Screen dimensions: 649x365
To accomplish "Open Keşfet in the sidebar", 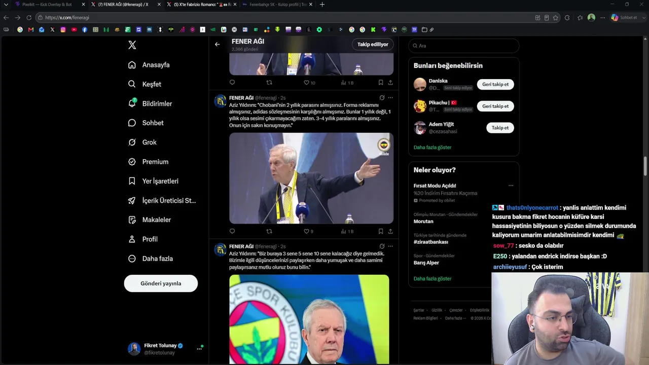I will (145, 84).
